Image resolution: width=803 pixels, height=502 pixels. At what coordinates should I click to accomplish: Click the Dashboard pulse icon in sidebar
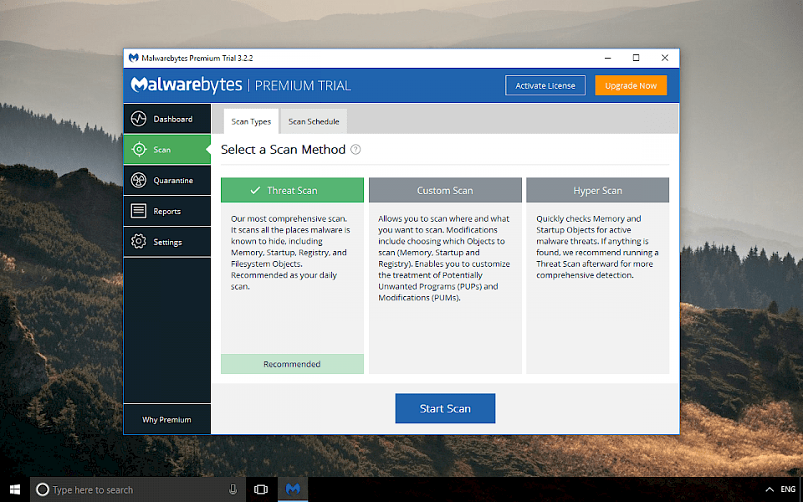[138, 119]
